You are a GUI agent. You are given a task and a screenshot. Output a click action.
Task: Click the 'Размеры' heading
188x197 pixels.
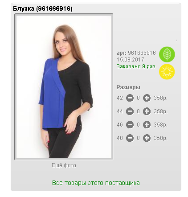[128, 87]
